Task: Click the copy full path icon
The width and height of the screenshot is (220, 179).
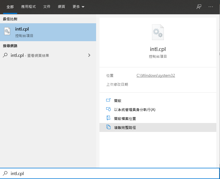Action: coord(108,127)
